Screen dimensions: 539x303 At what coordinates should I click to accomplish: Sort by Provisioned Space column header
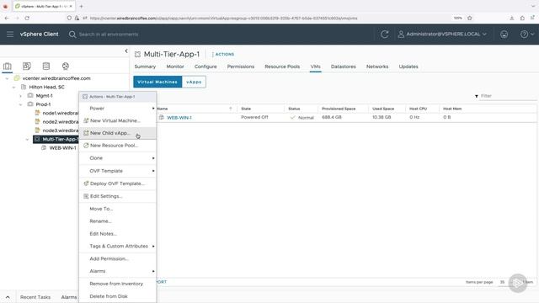(x=339, y=109)
